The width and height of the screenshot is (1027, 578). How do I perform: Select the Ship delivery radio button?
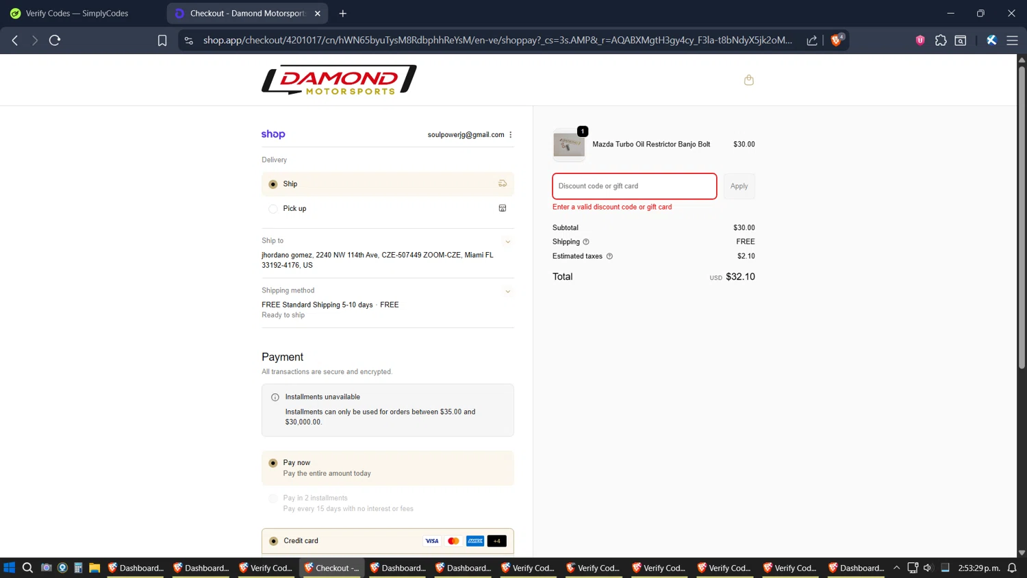tap(273, 184)
